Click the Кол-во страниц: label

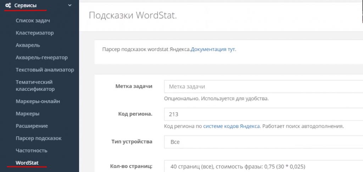pyautogui.click(x=130, y=166)
